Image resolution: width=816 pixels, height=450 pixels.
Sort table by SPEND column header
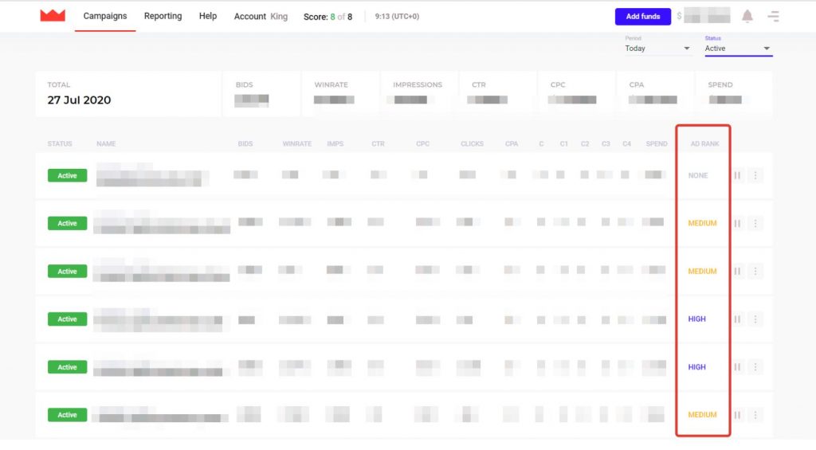[x=657, y=143]
